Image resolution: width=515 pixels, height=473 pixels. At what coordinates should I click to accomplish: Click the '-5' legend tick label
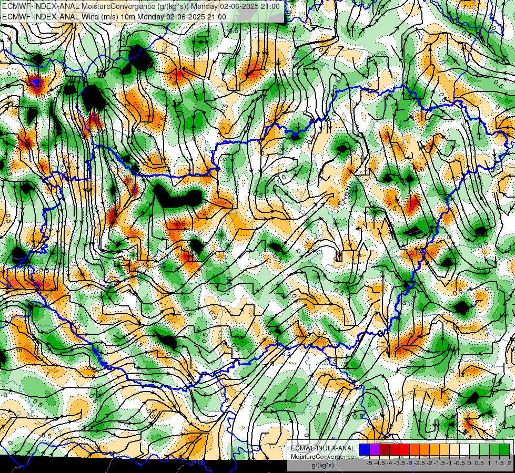(x=369, y=463)
